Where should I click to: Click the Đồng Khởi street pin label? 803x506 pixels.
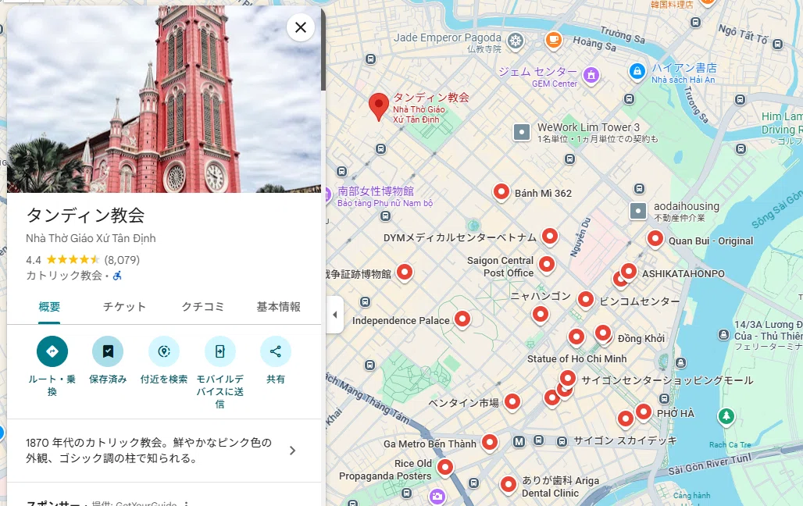point(641,339)
